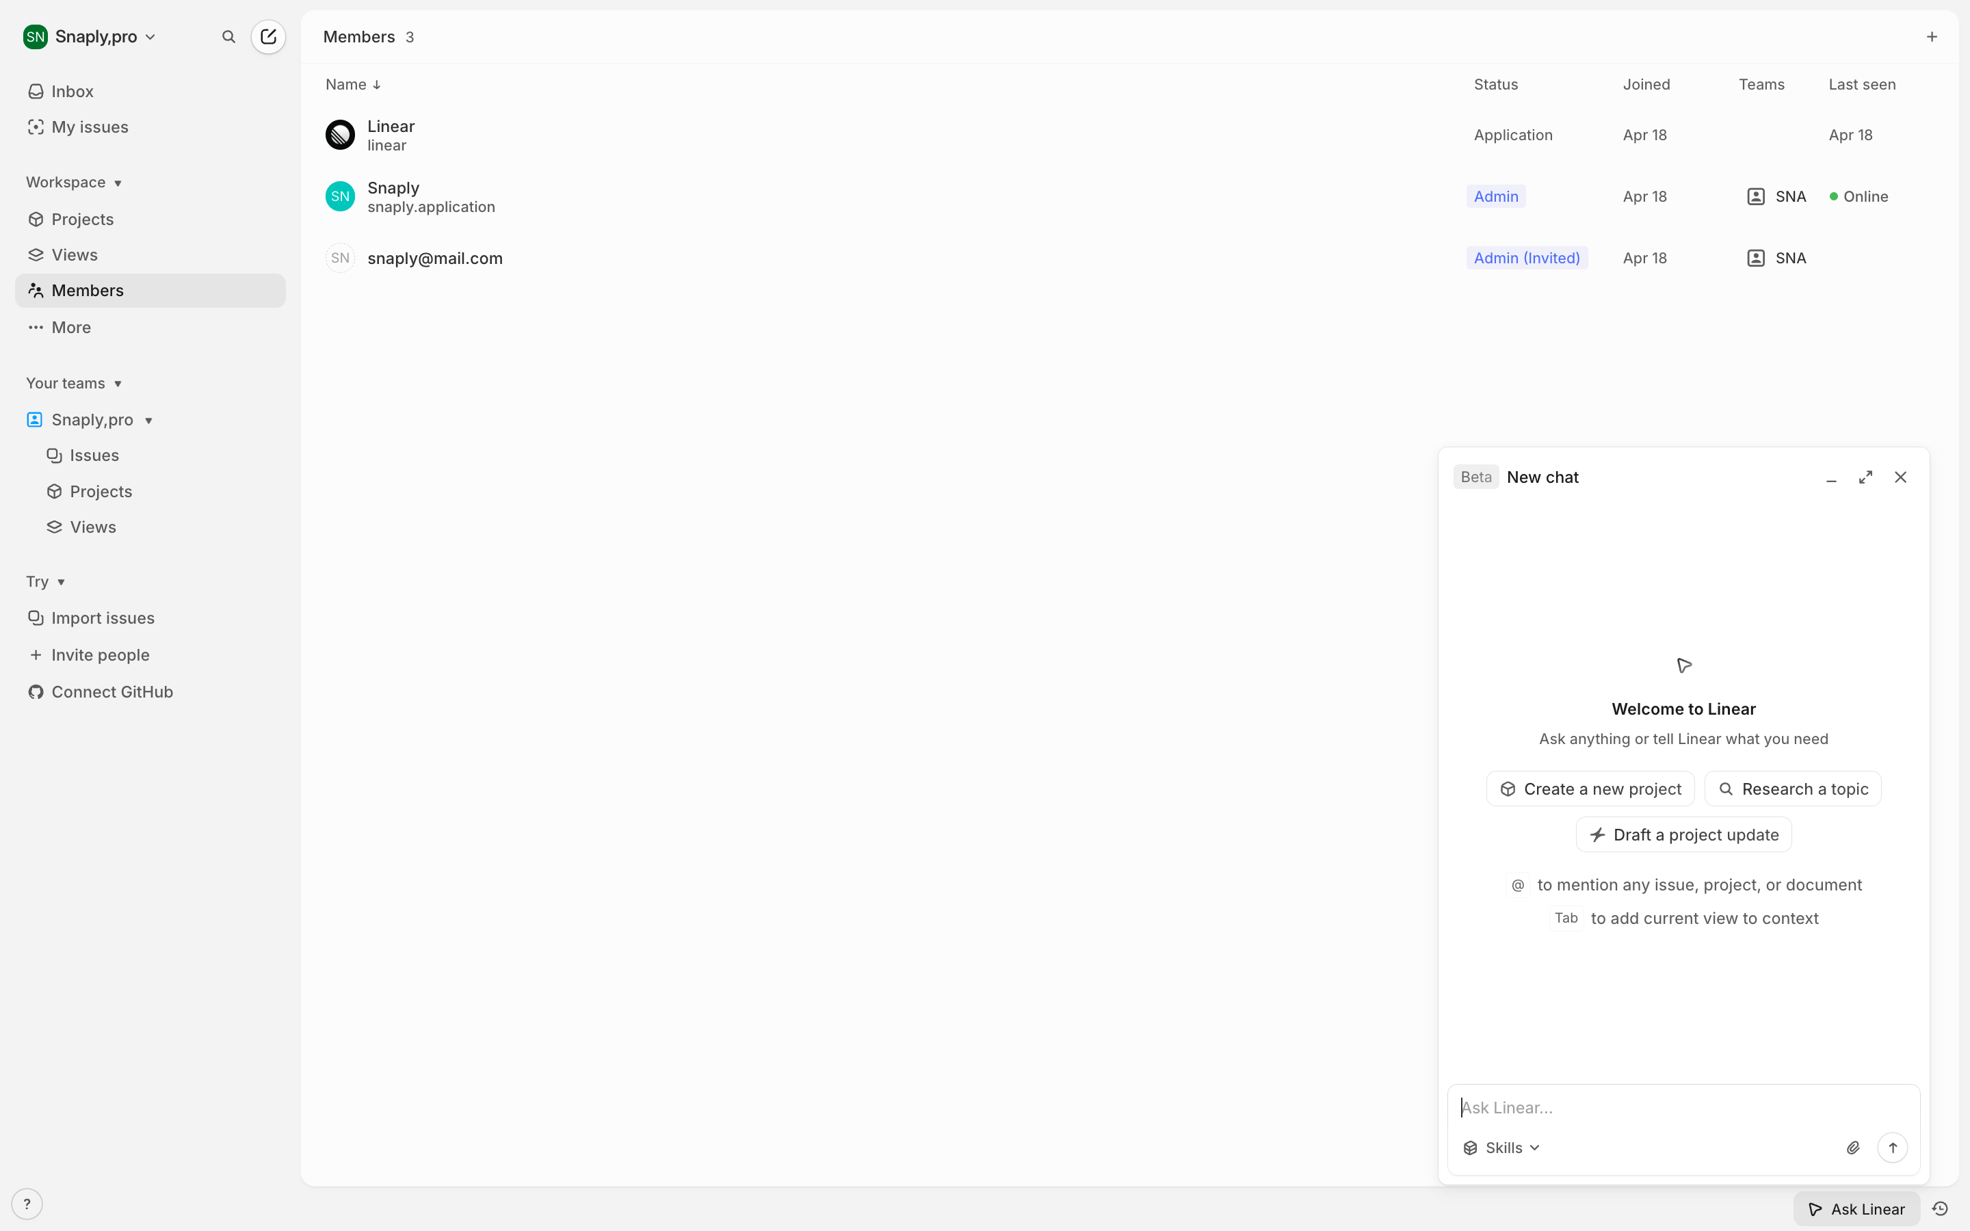Open chat history clock icon
Image resolution: width=1970 pixels, height=1231 pixels.
coord(1941,1209)
